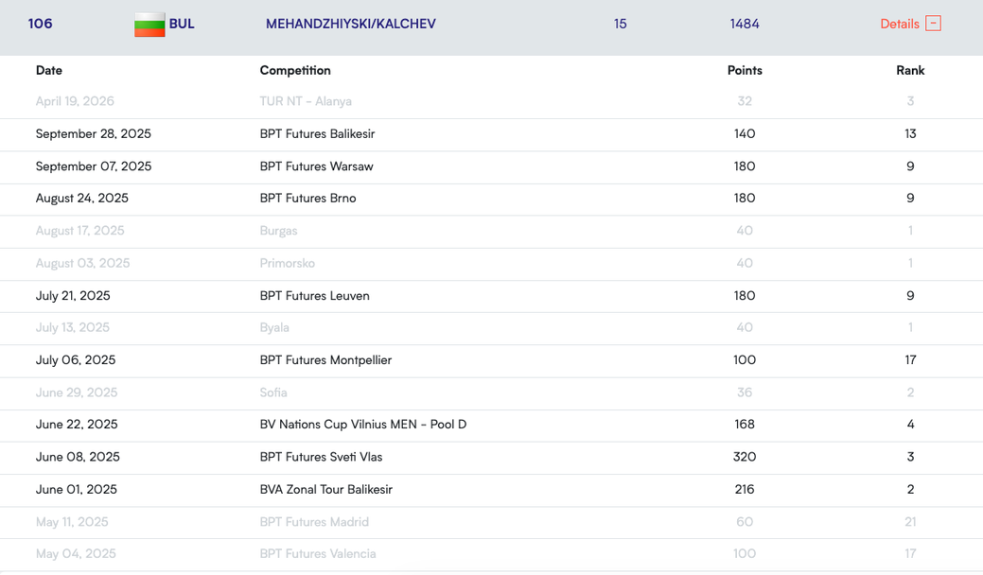This screenshot has height=575, width=983.
Task: Click BPT Futures Sveti Vlas entry
Action: click(321, 457)
